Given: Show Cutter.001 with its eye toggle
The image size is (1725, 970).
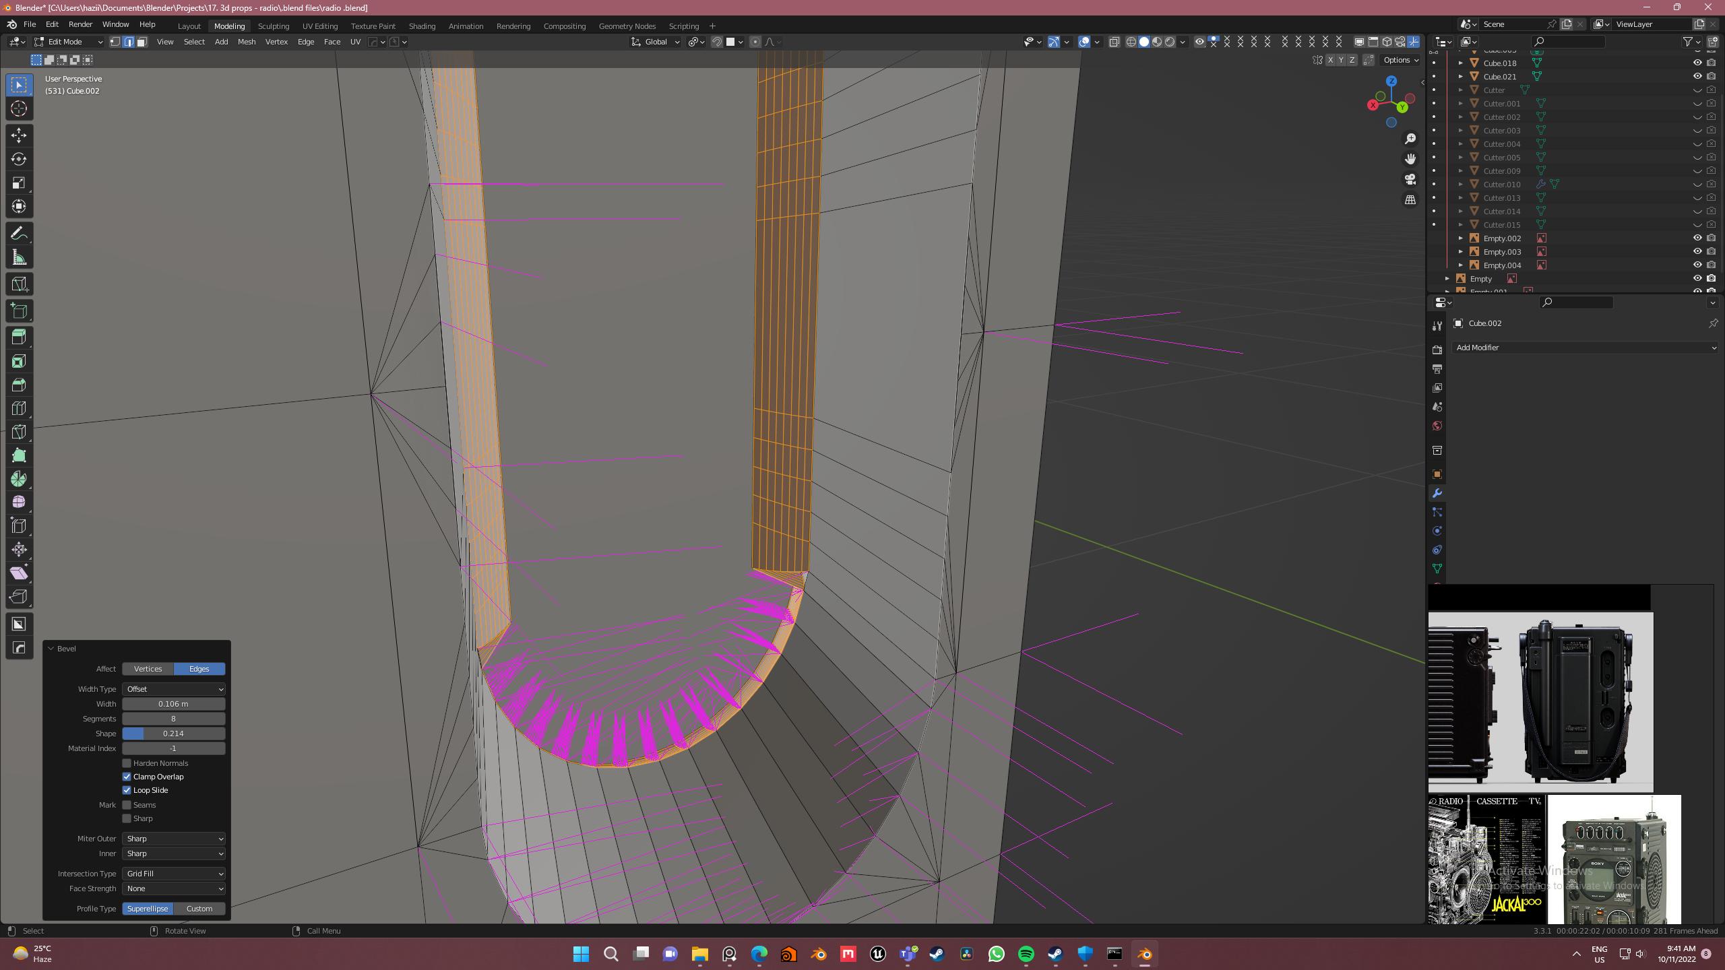Looking at the screenshot, I should [1697, 103].
